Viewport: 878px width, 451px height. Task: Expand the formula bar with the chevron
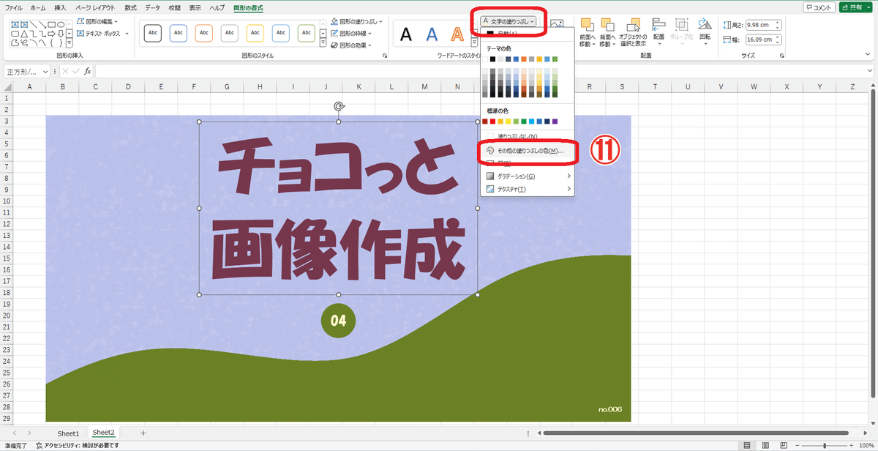tap(870, 71)
